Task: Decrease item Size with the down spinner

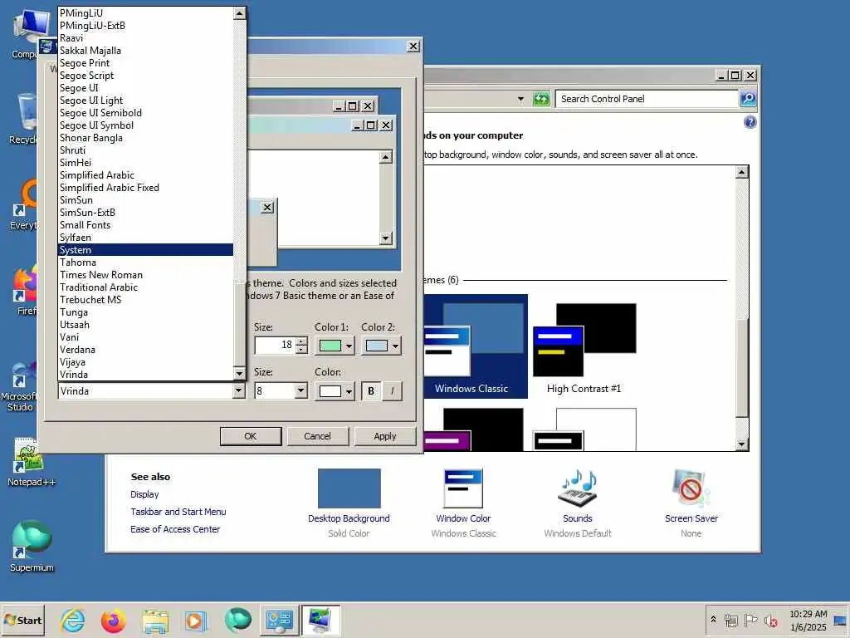Action: coord(302,350)
